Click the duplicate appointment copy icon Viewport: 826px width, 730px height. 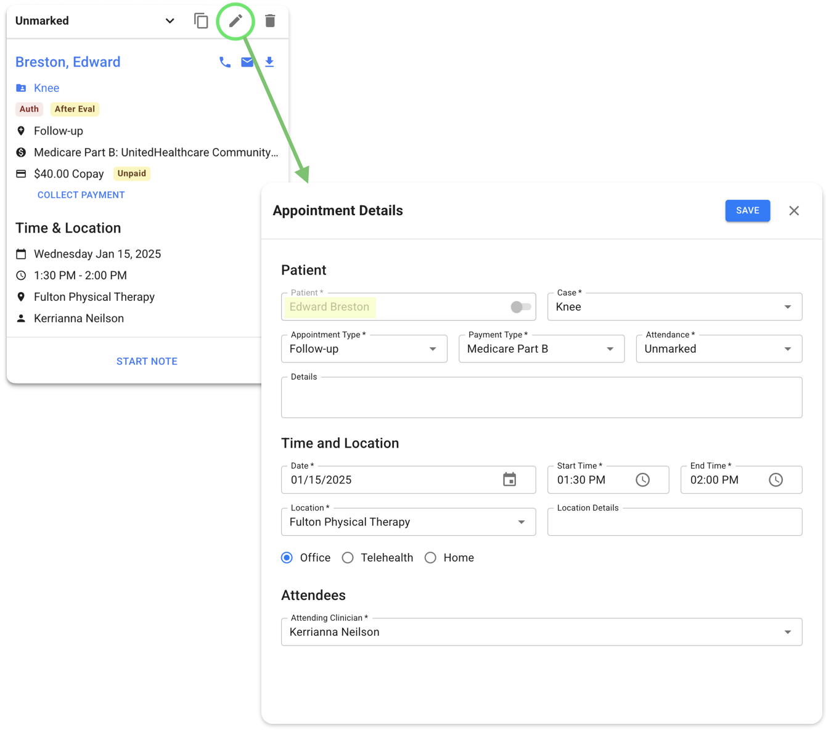[x=201, y=21]
